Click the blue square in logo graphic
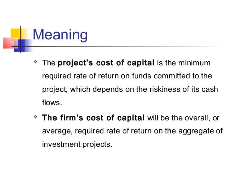The image size is (238, 178). [23, 45]
